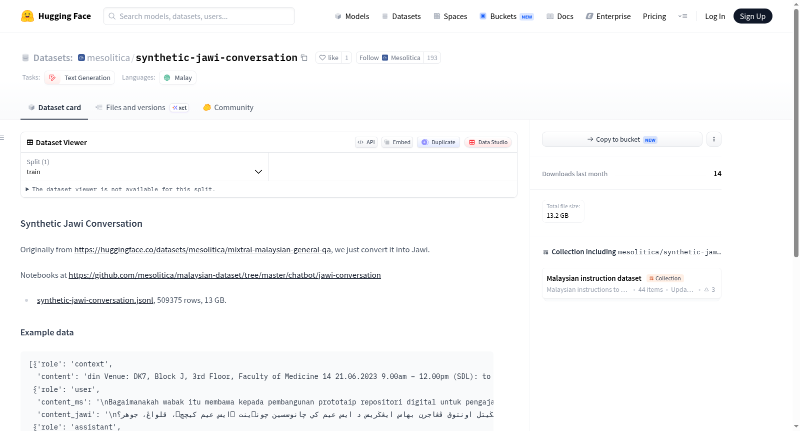Click the mesolitica owner link

pyautogui.click(x=108, y=58)
